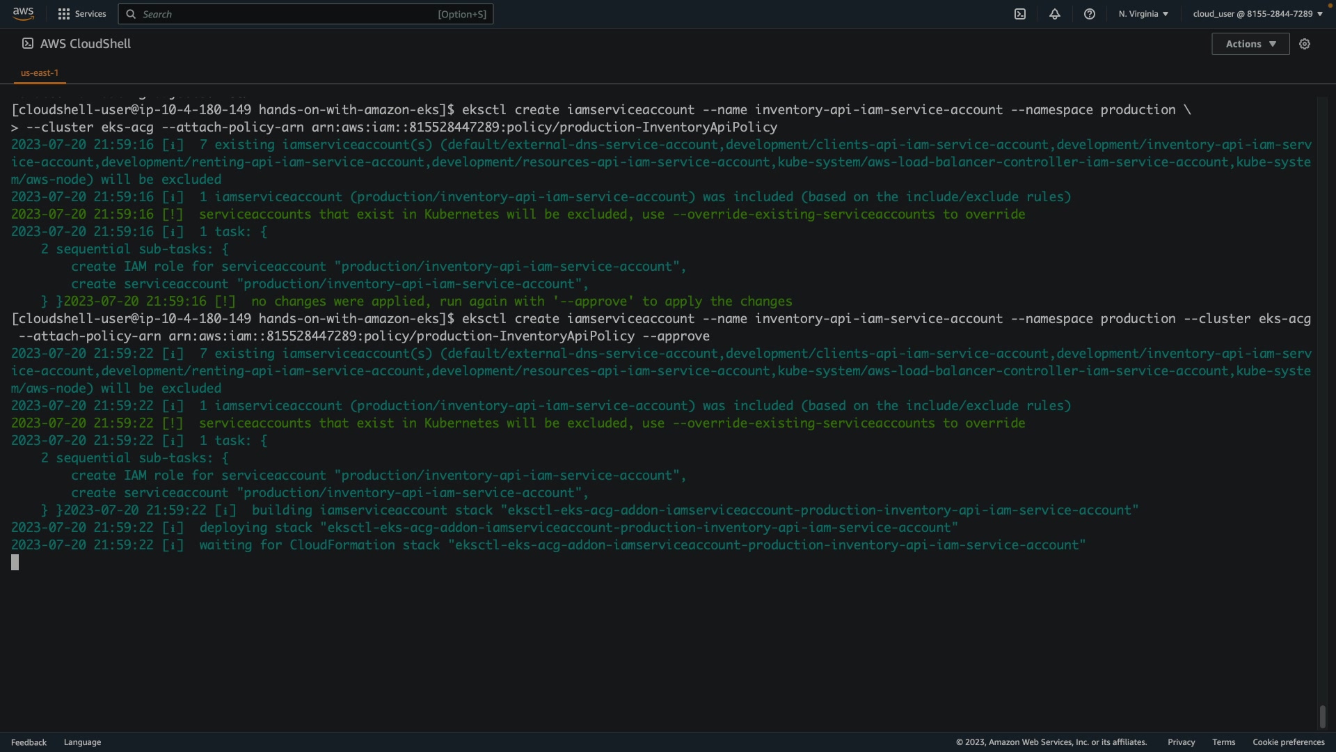Open the notifications bell
Screen dimensions: 1336x752
(x=1055, y=14)
